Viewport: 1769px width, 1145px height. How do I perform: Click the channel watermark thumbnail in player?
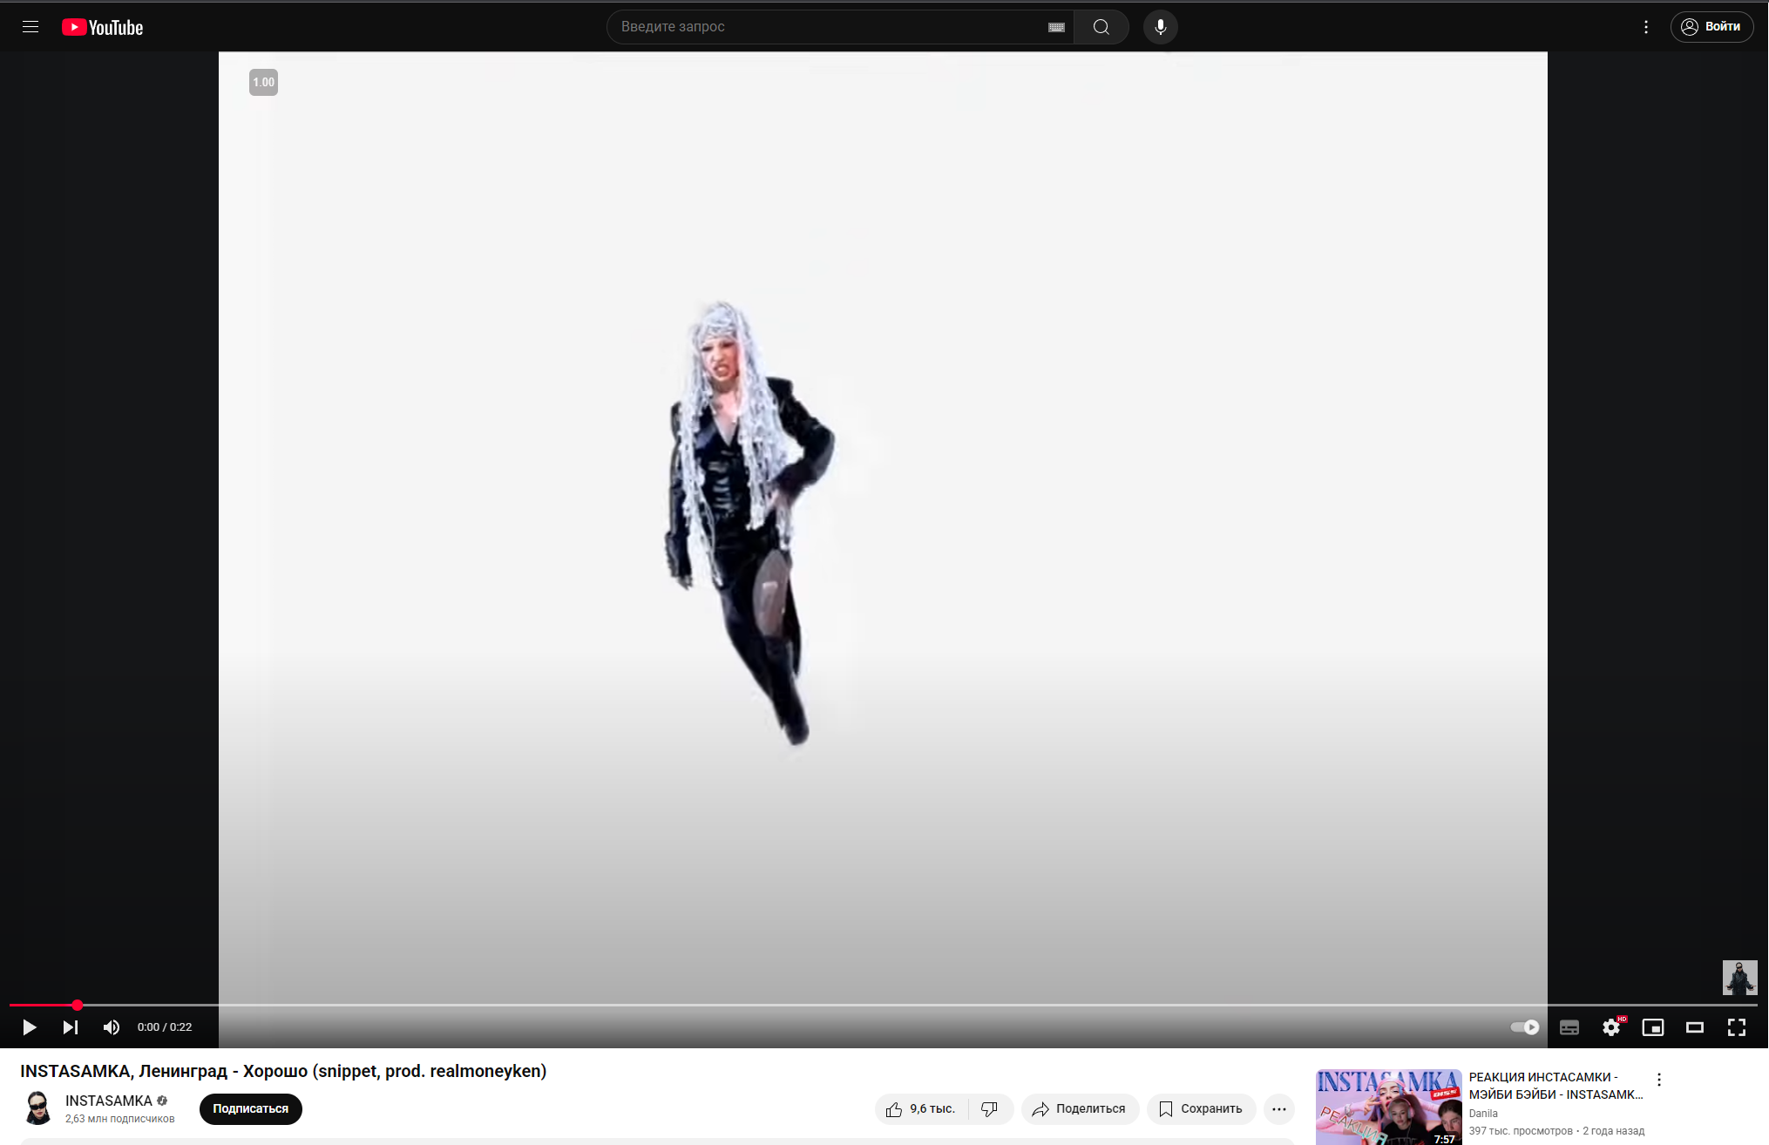point(1739,977)
